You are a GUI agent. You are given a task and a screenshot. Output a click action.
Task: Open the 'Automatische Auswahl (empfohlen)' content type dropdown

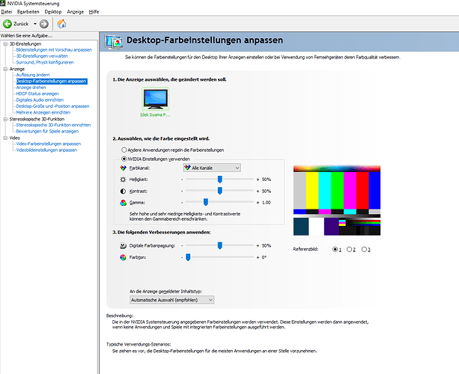[171, 299]
